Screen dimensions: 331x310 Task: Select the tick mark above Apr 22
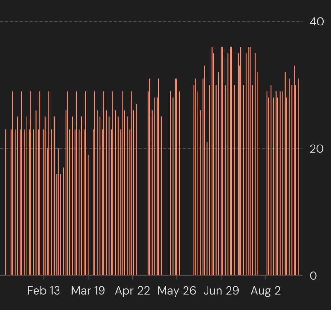(x=133, y=277)
